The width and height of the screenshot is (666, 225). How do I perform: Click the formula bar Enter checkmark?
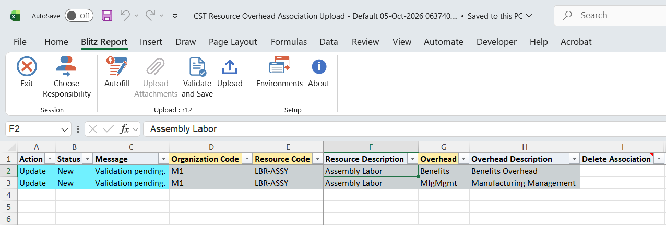tap(109, 129)
